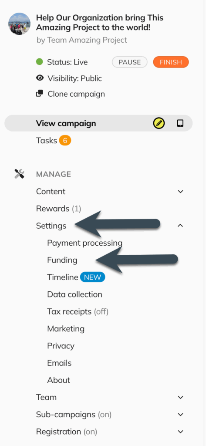Click the Manage wrench and screwdriver icon
Image resolution: width=206 pixels, height=446 pixels.
19,174
